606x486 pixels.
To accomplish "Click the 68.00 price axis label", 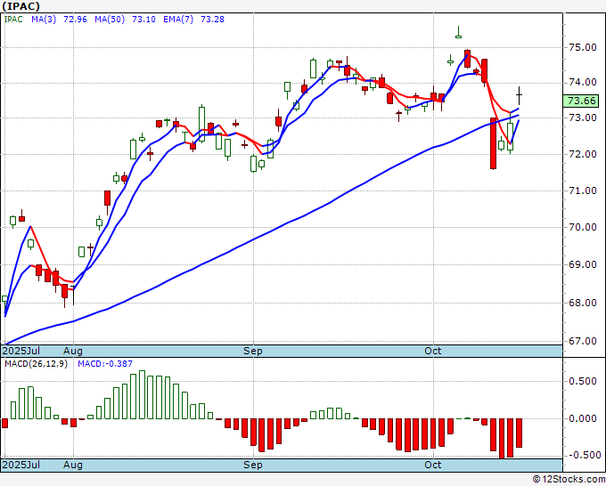I will pos(583,303).
